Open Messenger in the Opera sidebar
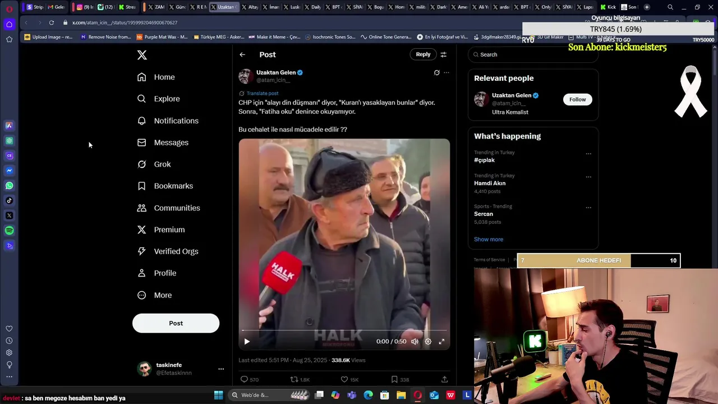Viewport: 718px width, 404px height. tap(9, 171)
